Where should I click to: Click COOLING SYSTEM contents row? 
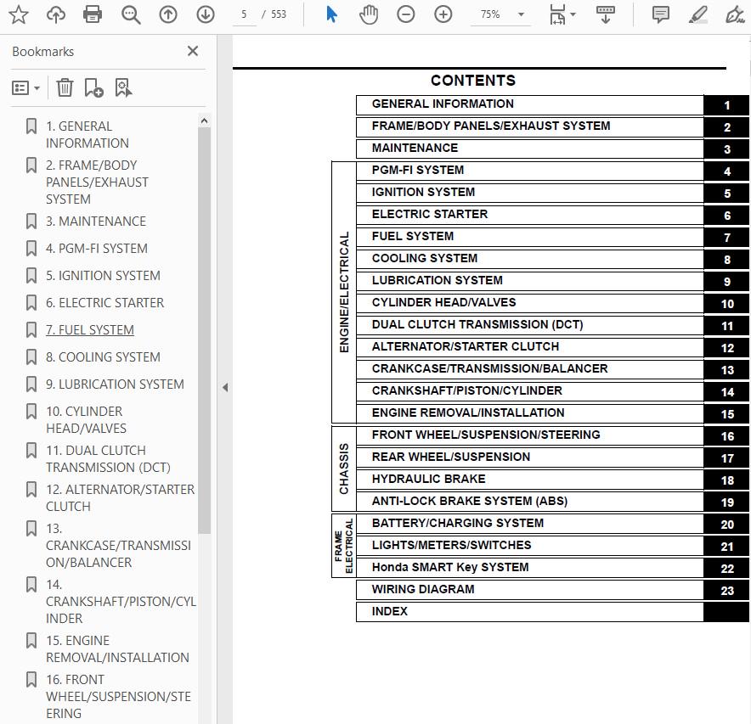530,258
